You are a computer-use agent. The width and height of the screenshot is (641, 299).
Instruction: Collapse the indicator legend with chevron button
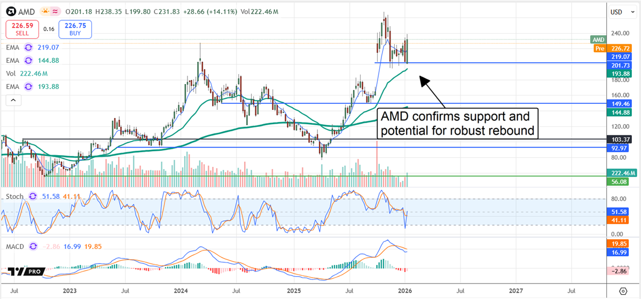pyautogui.click(x=13, y=100)
